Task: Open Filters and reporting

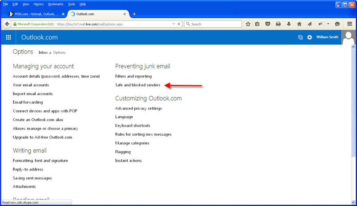Action: point(133,77)
